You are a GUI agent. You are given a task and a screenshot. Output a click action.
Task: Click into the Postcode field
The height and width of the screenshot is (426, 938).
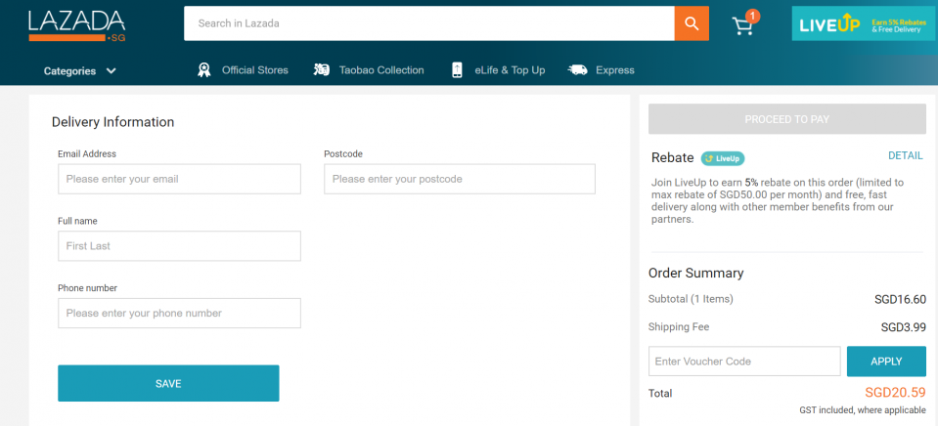click(459, 179)
